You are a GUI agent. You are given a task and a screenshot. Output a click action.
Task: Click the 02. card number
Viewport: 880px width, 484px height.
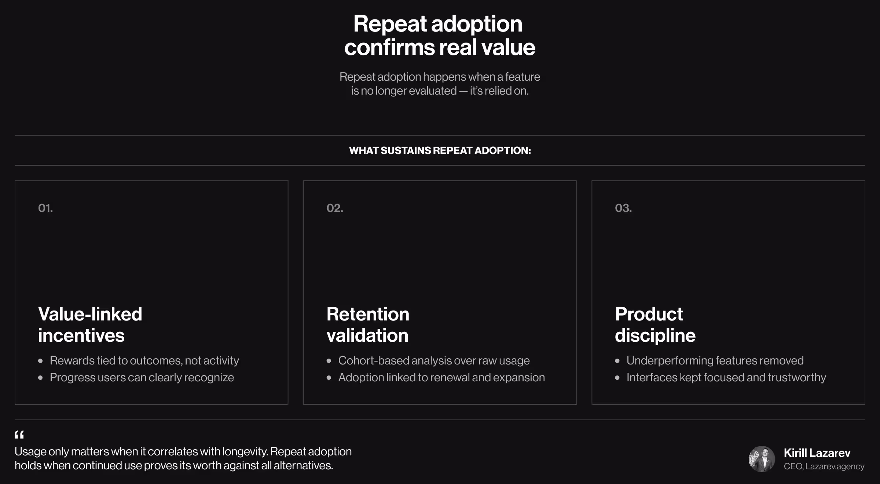pos(335,208)
